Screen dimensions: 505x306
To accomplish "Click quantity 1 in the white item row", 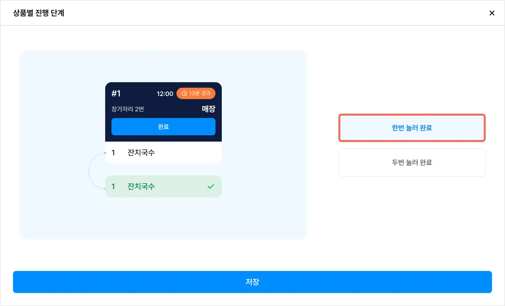I will click(113, 153).
